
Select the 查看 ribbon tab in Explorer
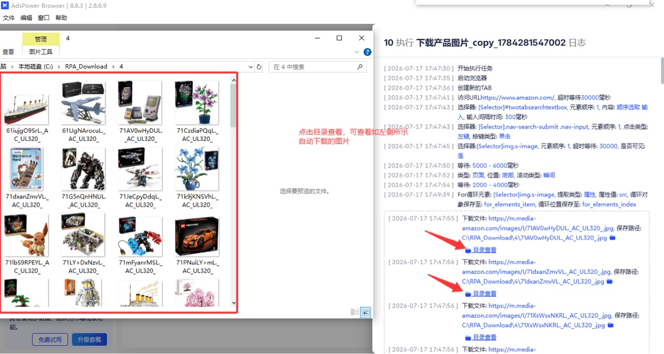coord(8,52)
